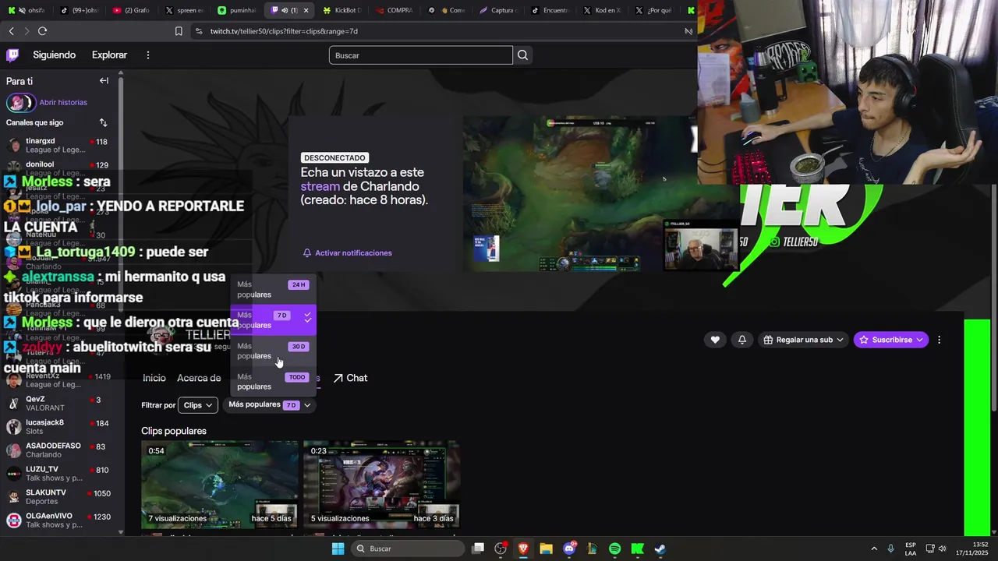
Task: Open OLGAenVIVO channel in sidebar
Action: (59, 520)
